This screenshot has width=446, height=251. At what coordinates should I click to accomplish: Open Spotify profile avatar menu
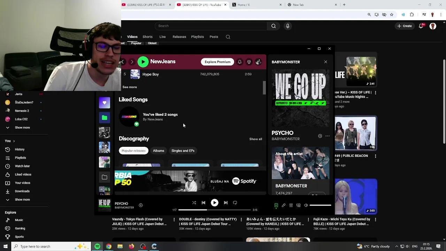pos(258,62)
